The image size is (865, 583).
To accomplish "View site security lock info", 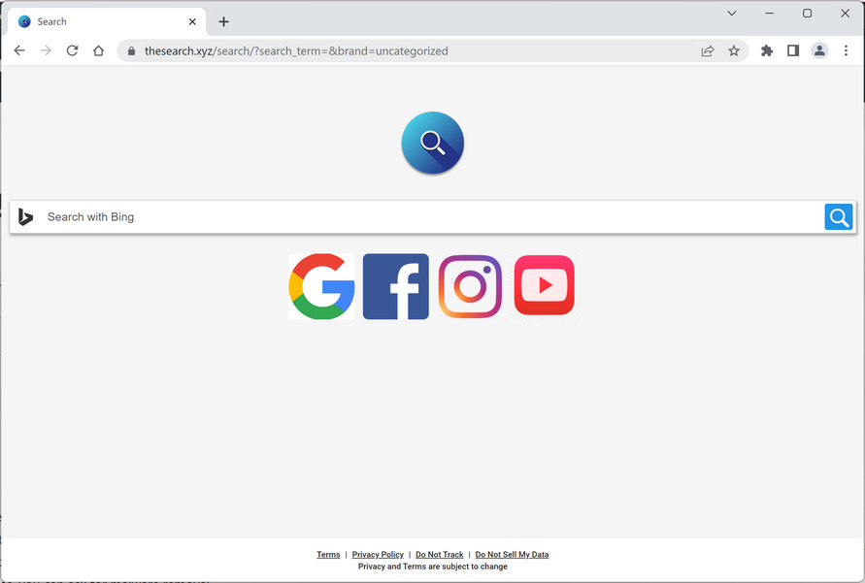I will pyautogui.click(x=131, y=50).
